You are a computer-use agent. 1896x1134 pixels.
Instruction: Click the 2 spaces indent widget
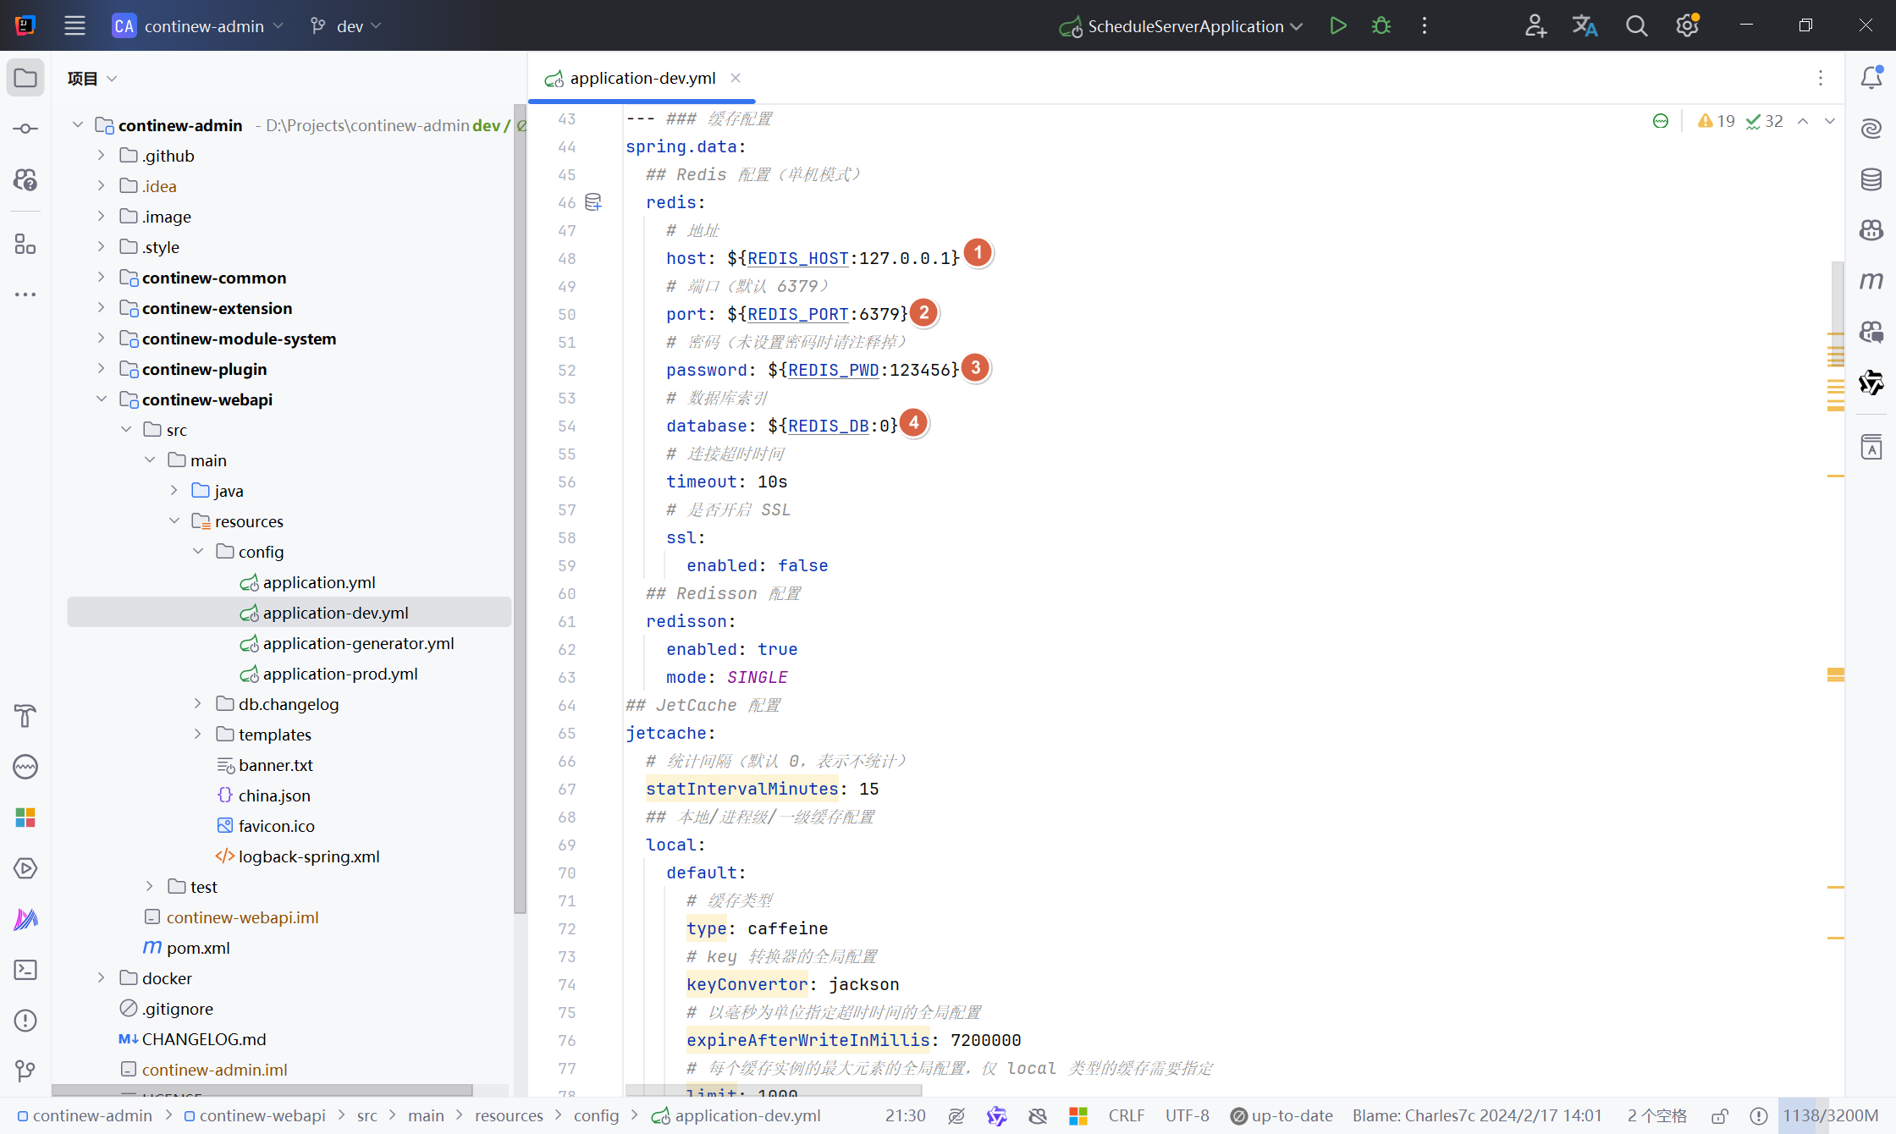1657,1116
